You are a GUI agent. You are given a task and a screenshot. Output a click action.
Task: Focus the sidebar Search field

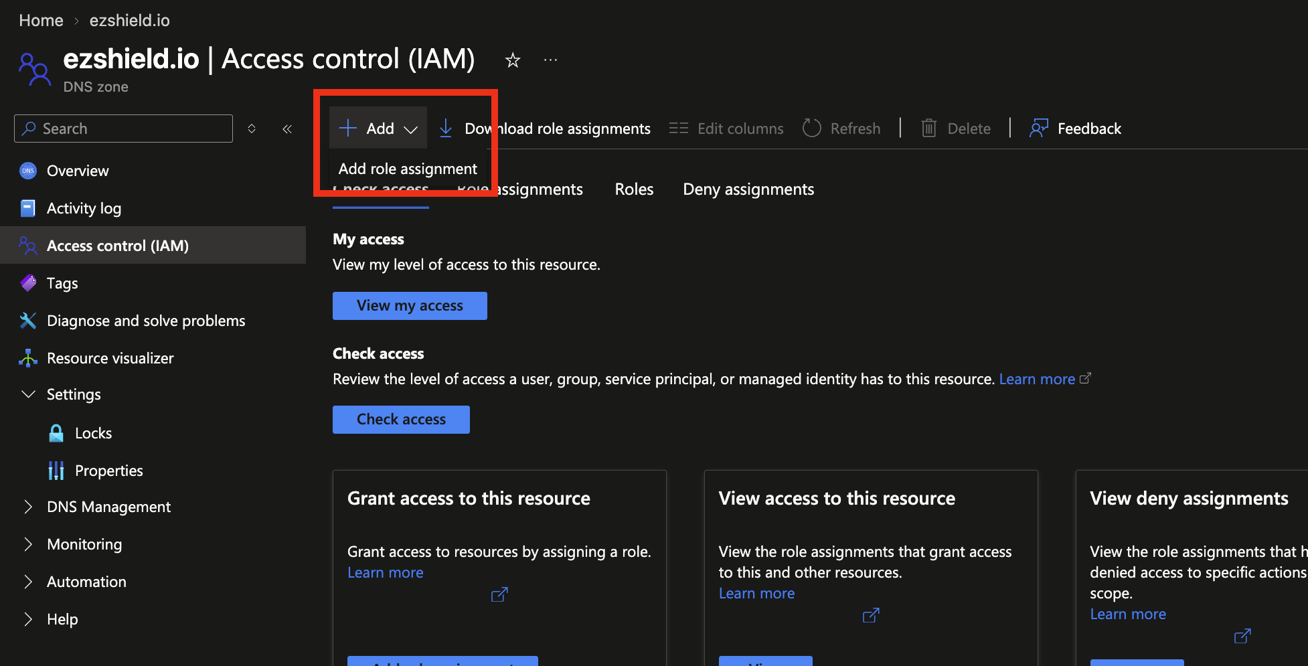click(x=123, y=129)
